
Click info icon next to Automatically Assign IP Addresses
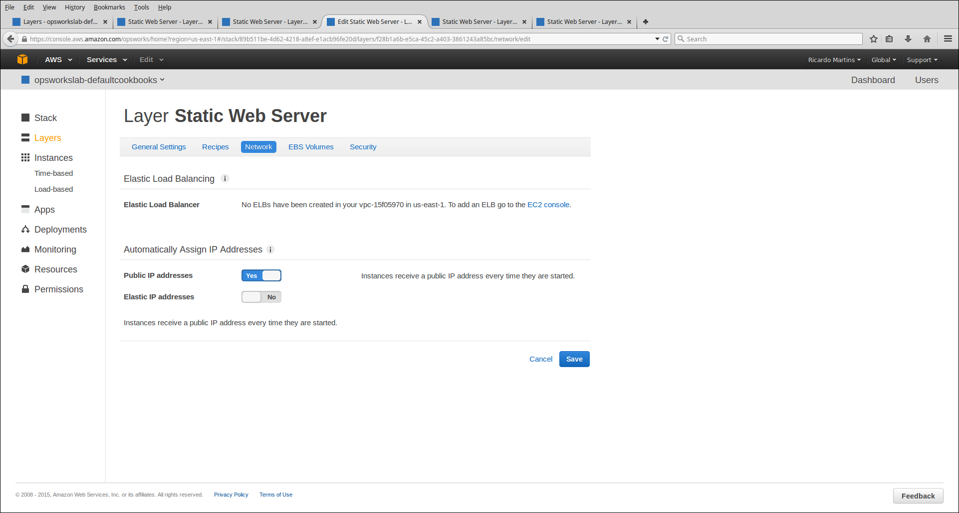[270, 250]
